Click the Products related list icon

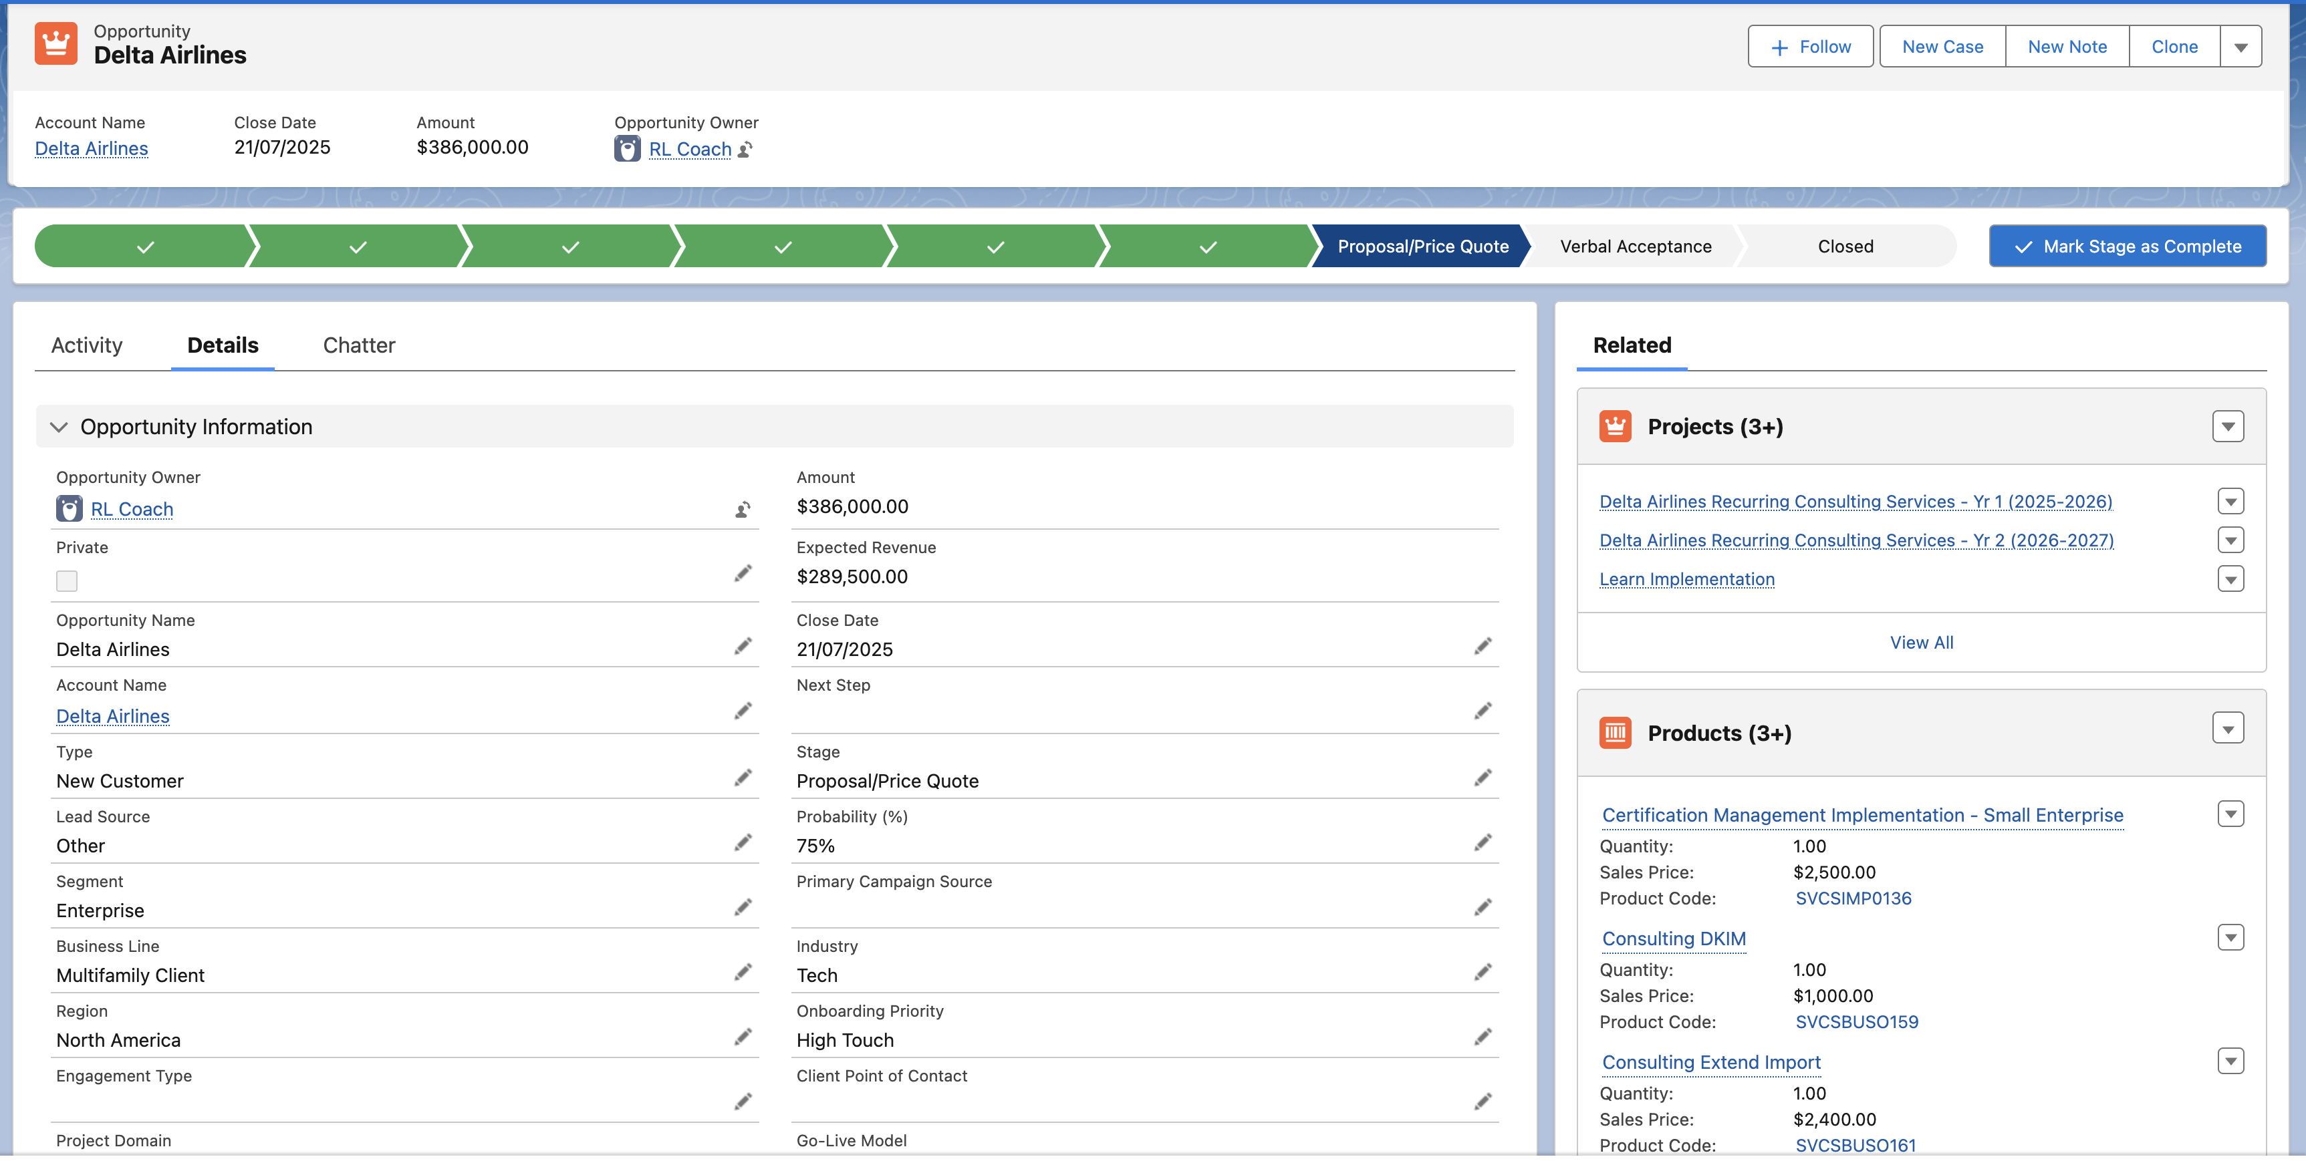click(x=1614, y=733)
